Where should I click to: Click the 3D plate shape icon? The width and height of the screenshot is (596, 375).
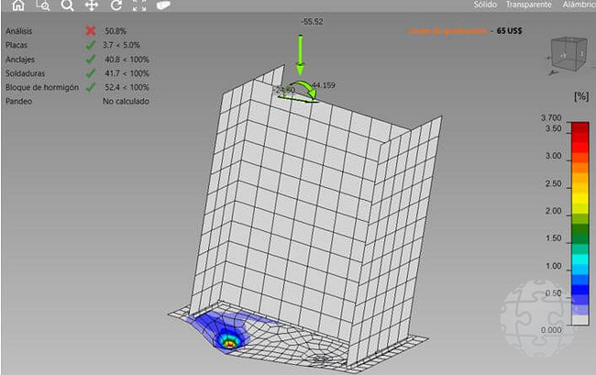pyautogui.click(x=163, y=6)
